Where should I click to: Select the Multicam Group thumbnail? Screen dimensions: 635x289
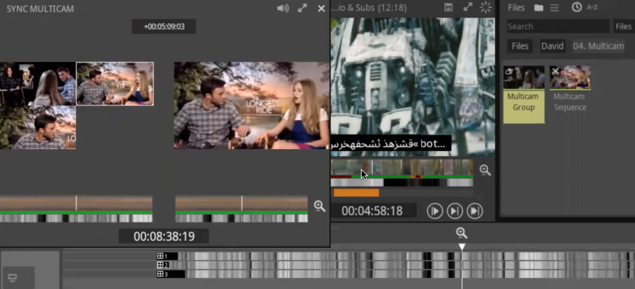524,78
